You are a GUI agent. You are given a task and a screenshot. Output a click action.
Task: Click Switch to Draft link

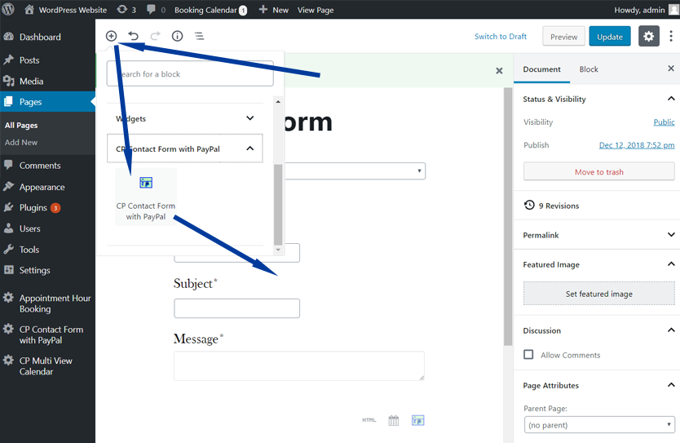pyautogui.click(x=501, y=37)
